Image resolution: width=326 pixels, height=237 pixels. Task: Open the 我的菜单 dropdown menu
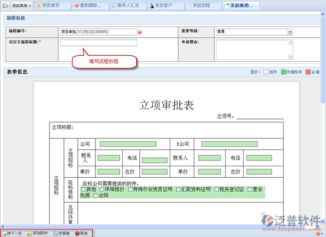click(x=21, y=5)
